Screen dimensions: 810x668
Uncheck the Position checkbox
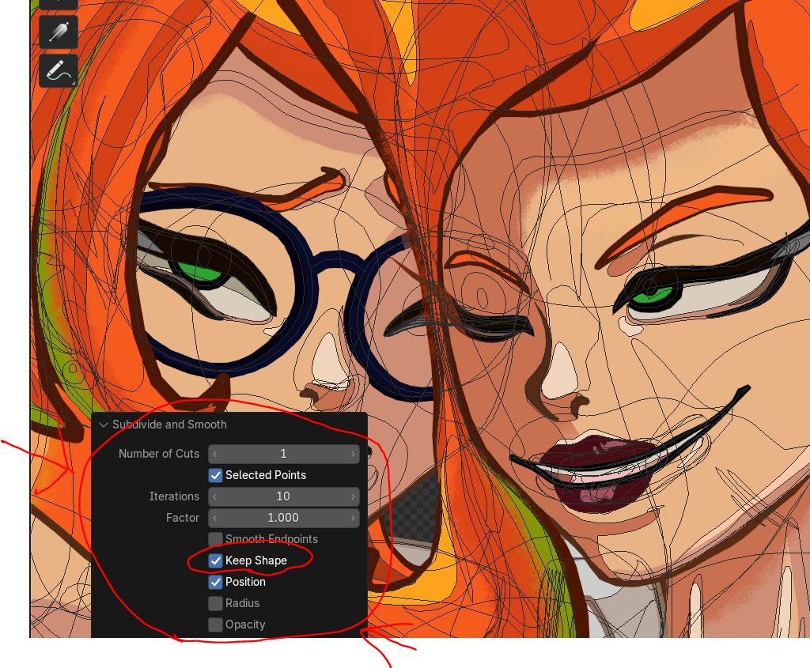215,582
